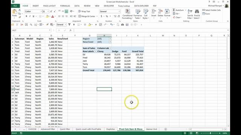Open the FILE tab
241x135 pixels.
point(15,6)
